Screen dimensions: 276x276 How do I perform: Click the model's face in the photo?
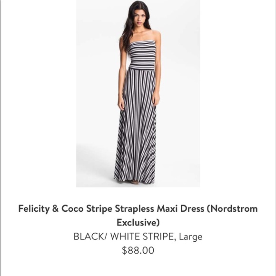139,18
